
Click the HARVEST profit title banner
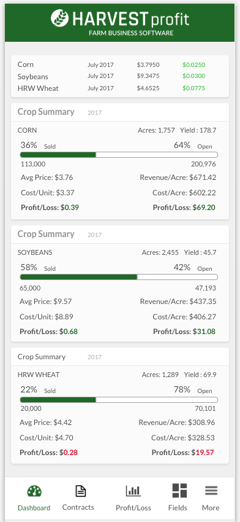tap(120, 22)
